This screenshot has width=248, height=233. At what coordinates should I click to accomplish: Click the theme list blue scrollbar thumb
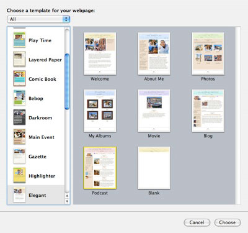pyautogui.click(x=67, y=81)
